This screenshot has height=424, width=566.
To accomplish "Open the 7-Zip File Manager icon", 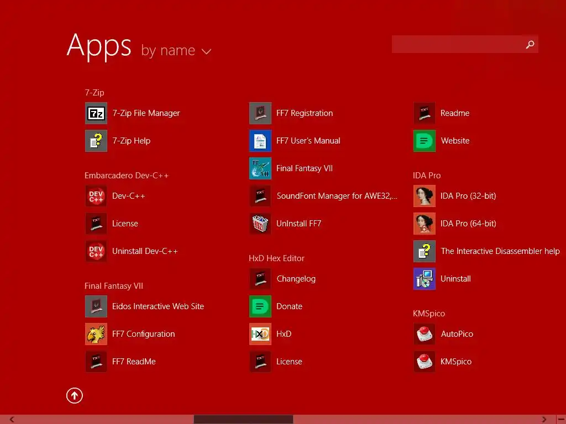I will [96, 113].
